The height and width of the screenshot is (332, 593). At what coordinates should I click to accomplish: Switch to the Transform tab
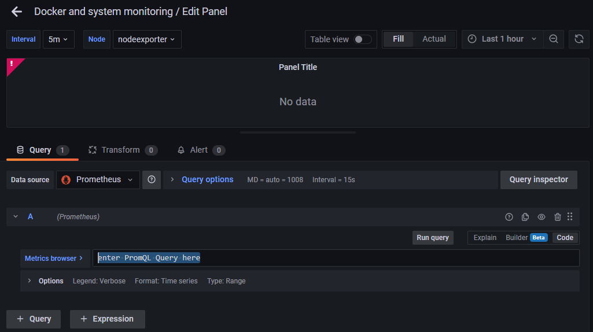[x=122, y=150]
